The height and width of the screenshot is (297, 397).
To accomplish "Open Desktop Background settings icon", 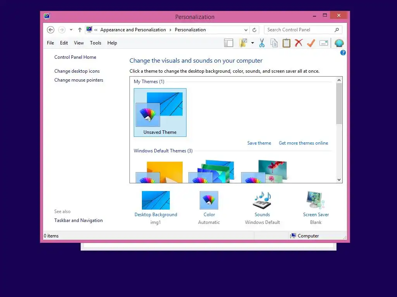I will tap(156, 200).
